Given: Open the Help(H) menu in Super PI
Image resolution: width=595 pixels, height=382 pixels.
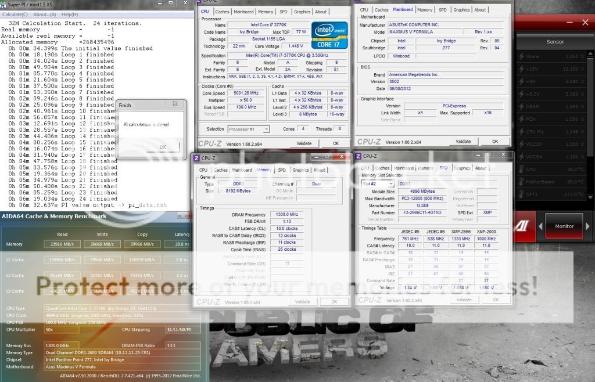Looking at the screenshot, I should click(69, 14).
